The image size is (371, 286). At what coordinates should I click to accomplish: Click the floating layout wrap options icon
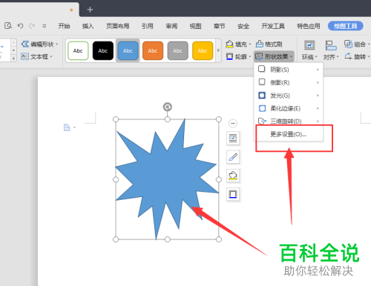(233, 138)
